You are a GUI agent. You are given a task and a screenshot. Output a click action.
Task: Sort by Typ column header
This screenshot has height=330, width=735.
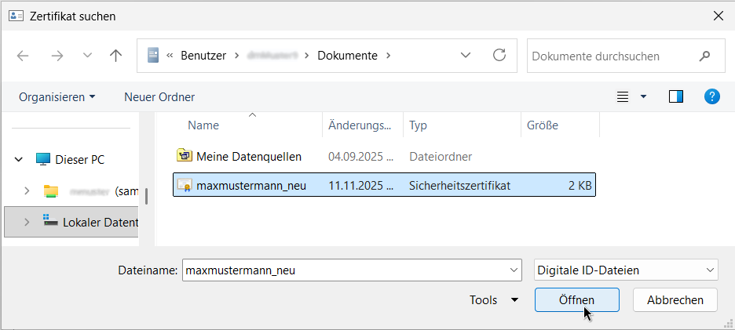(x=418, y=125)
